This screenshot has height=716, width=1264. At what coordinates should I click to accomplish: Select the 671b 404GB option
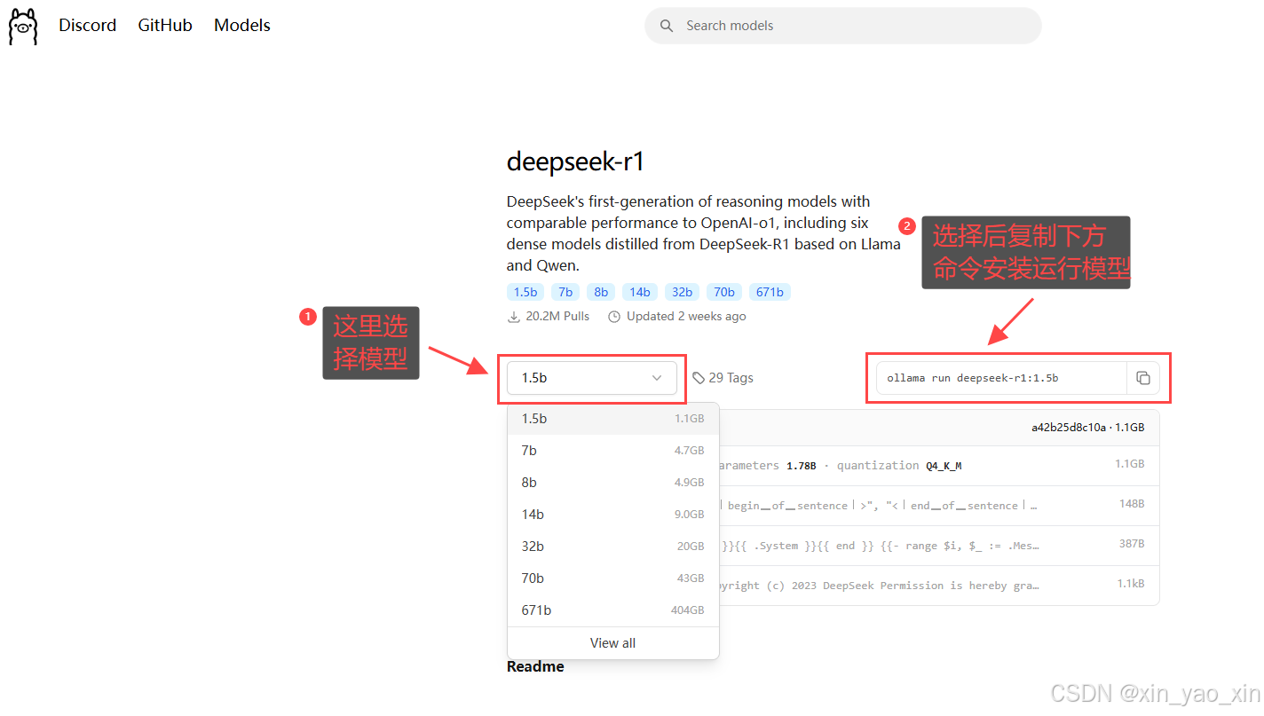[612, 610]
